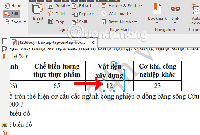Expand the Link dropdown arrow
The height and width of the screenshot is (135, 200).
coord(175,23)
